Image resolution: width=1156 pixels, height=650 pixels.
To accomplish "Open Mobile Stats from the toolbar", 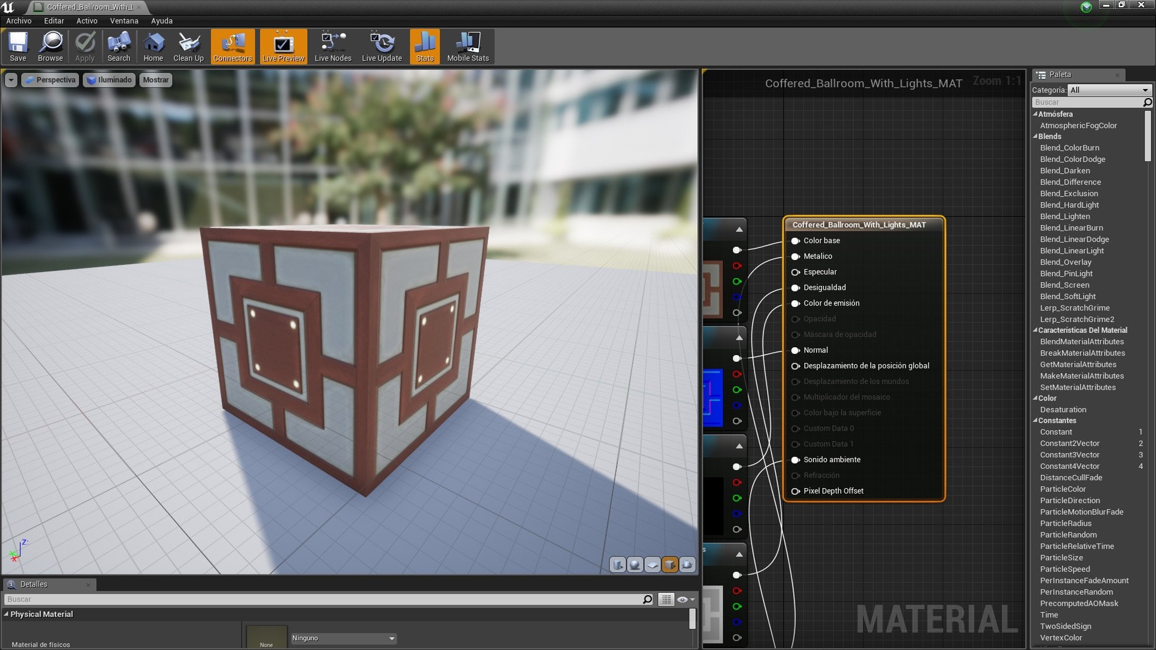I will point(468,46).
